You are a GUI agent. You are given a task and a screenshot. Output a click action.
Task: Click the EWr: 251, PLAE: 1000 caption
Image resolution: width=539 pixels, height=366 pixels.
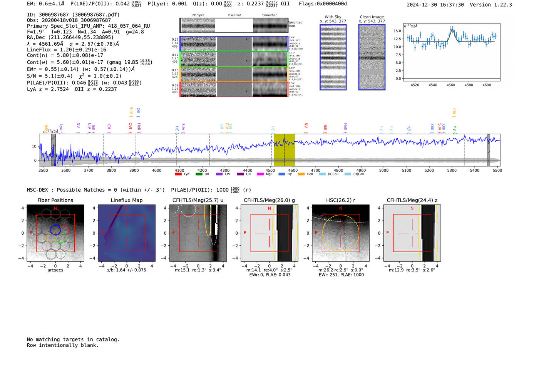pos(341,275)
